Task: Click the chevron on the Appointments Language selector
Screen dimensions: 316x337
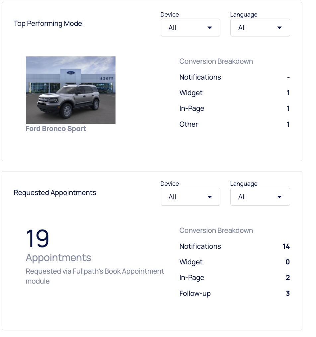Action: click(x=279, y=197)
